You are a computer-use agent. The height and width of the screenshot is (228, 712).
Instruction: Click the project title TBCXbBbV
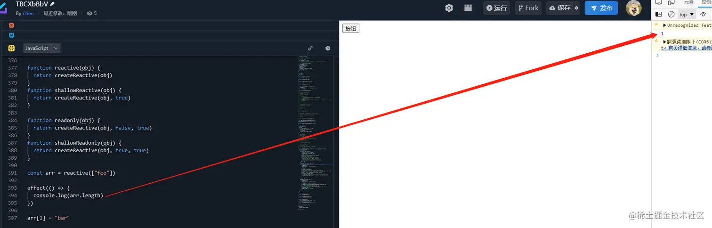click(x=32, y=4)
